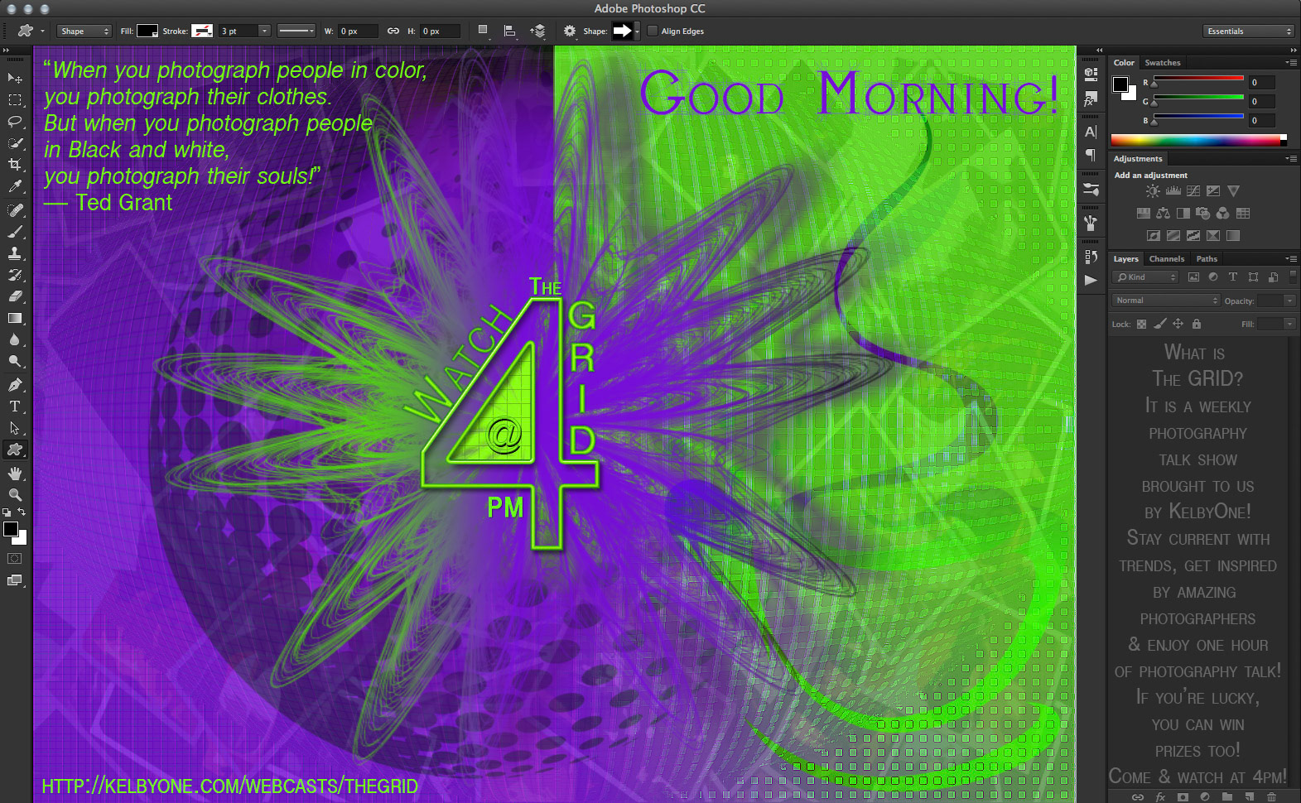Select the Gradient tool
This screenshot has width=1301, height=803.
pyautogui.click(x=15, y=318)
